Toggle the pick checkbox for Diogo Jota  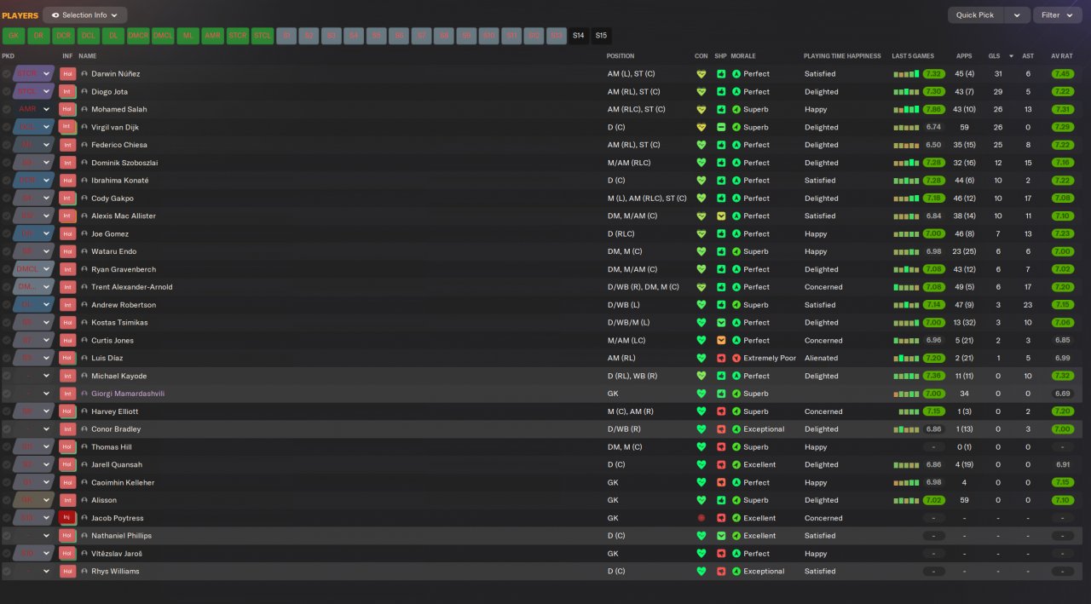pyautogui.click(x=7, y=92)
